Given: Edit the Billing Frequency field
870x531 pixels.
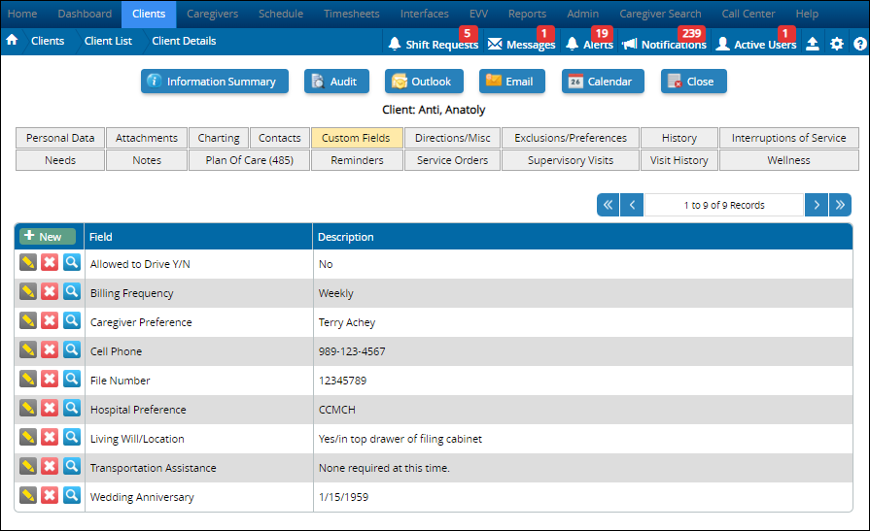Looking at the screenshot, I should coord(28,291).
